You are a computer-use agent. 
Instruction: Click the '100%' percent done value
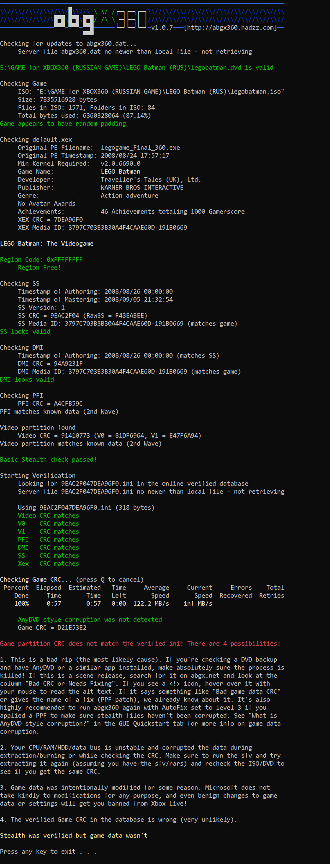(x=22, y=604)
